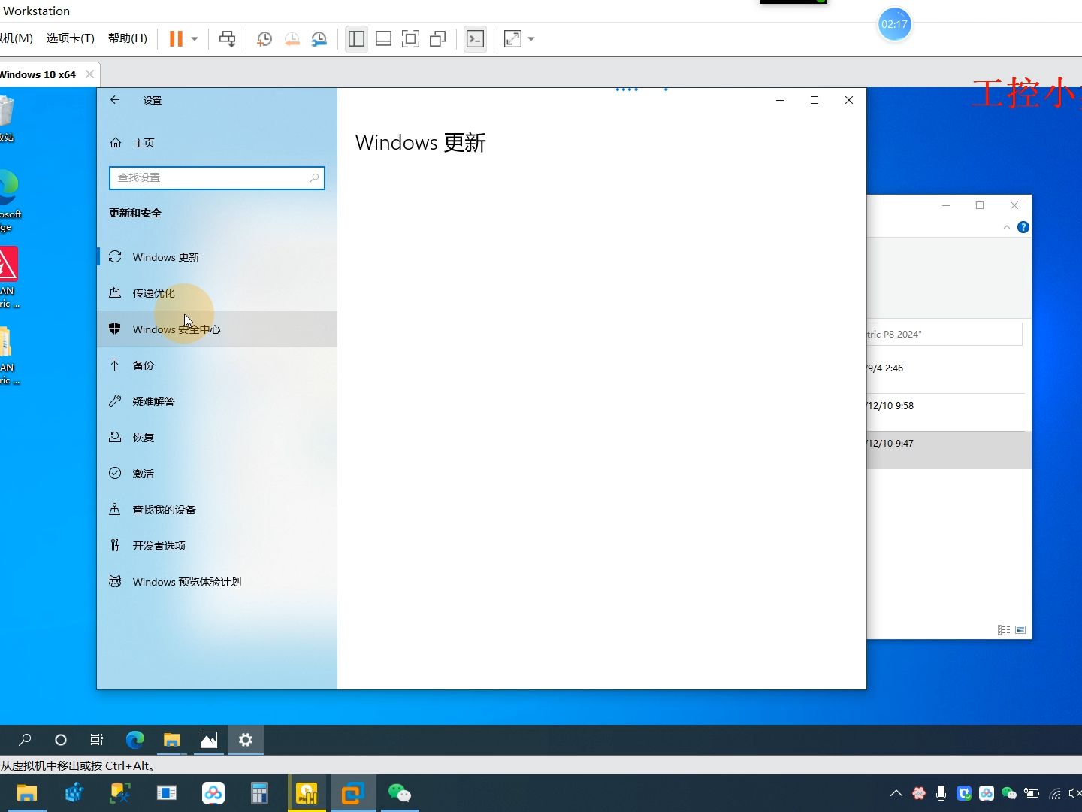The image size is (1082, 812).
Task: Click the microphone tray icon
Action: [x=941, y=793]
